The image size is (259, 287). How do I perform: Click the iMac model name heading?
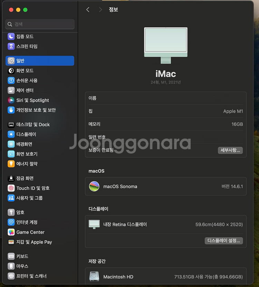[x=166, y=74]
